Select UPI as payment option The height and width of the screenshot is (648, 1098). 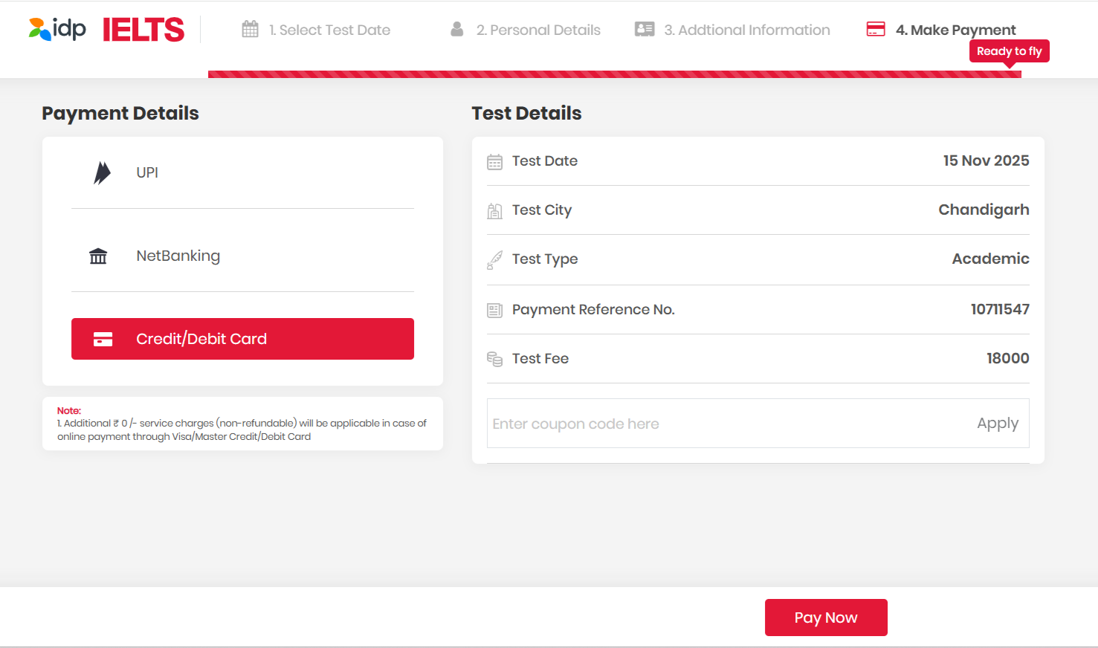click(146, 172)
